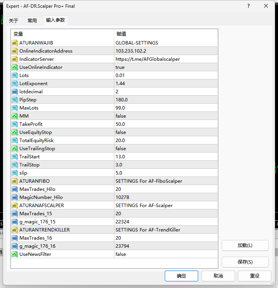Click the double-type icon beside TakeProfit
Viewport: 278px width, 288px height.
coord(15,124)
